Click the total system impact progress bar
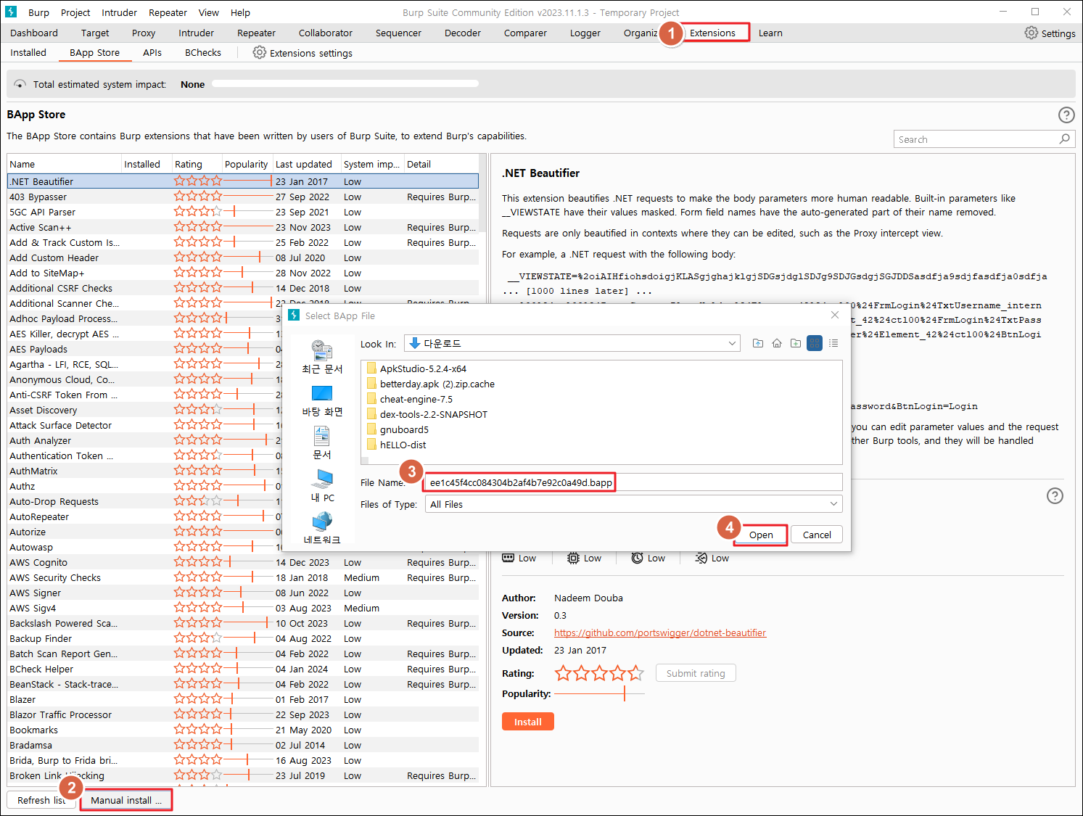1083x816 pixels. click(x=345, y=84)
